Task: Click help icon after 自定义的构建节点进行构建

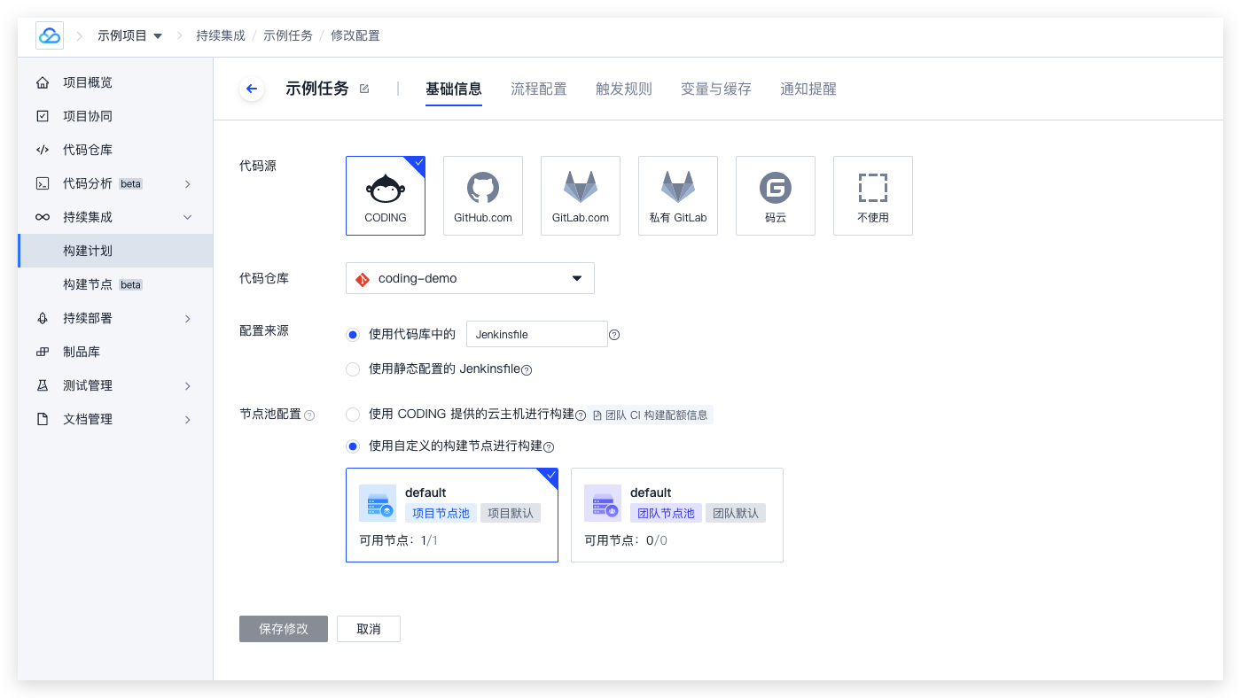Action: (549, 447)
